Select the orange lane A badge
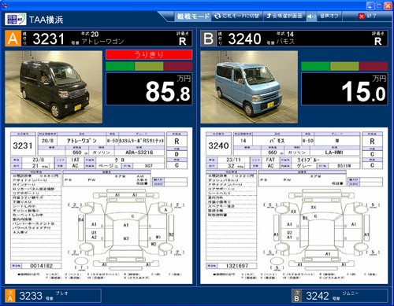This screenshot has width=394, height=306. point(13,39)
